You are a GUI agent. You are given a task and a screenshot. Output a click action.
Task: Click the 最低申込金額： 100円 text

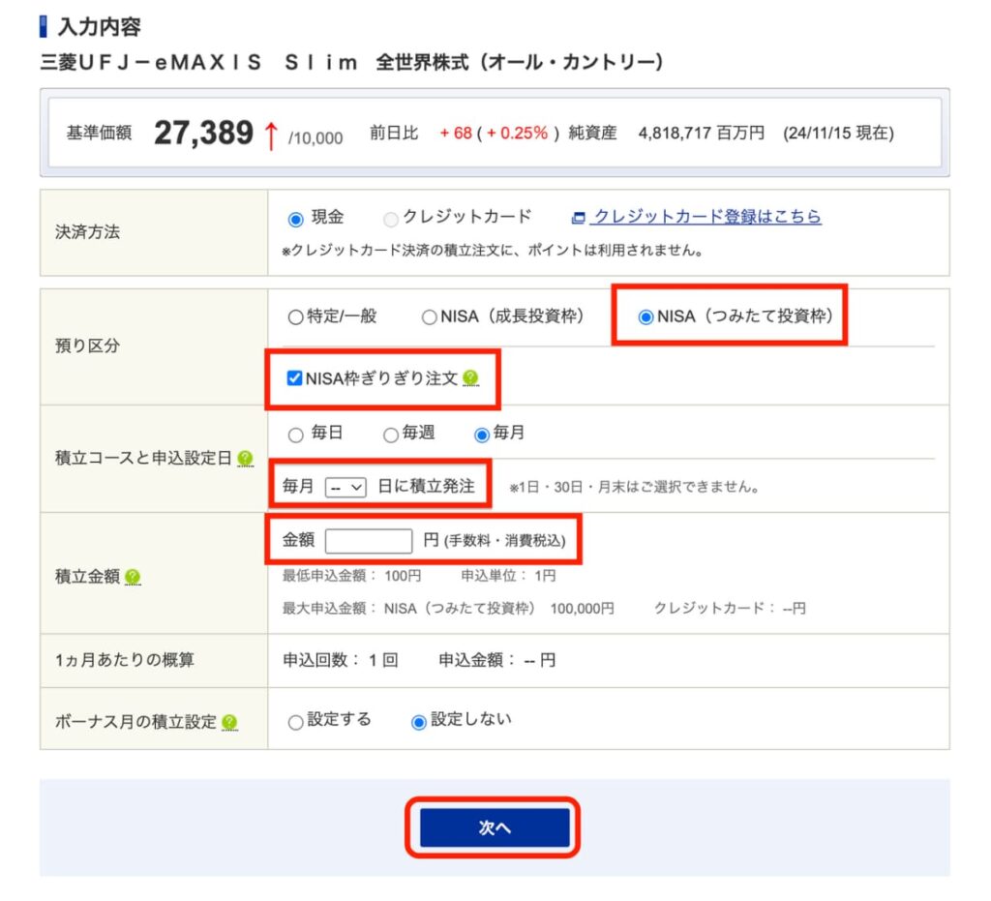click(351, 576)
